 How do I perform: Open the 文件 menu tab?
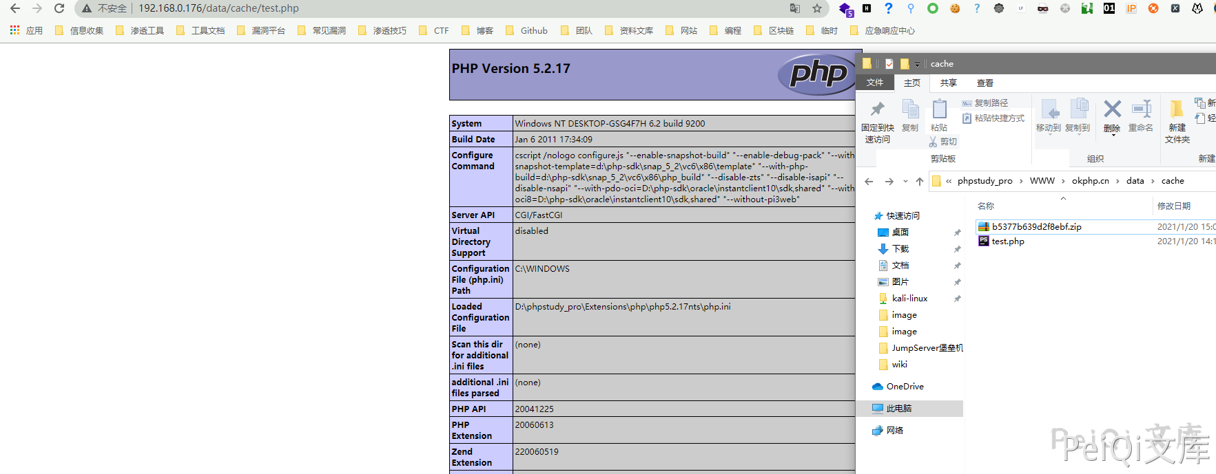pyautogui.click(x=875, y=83)
